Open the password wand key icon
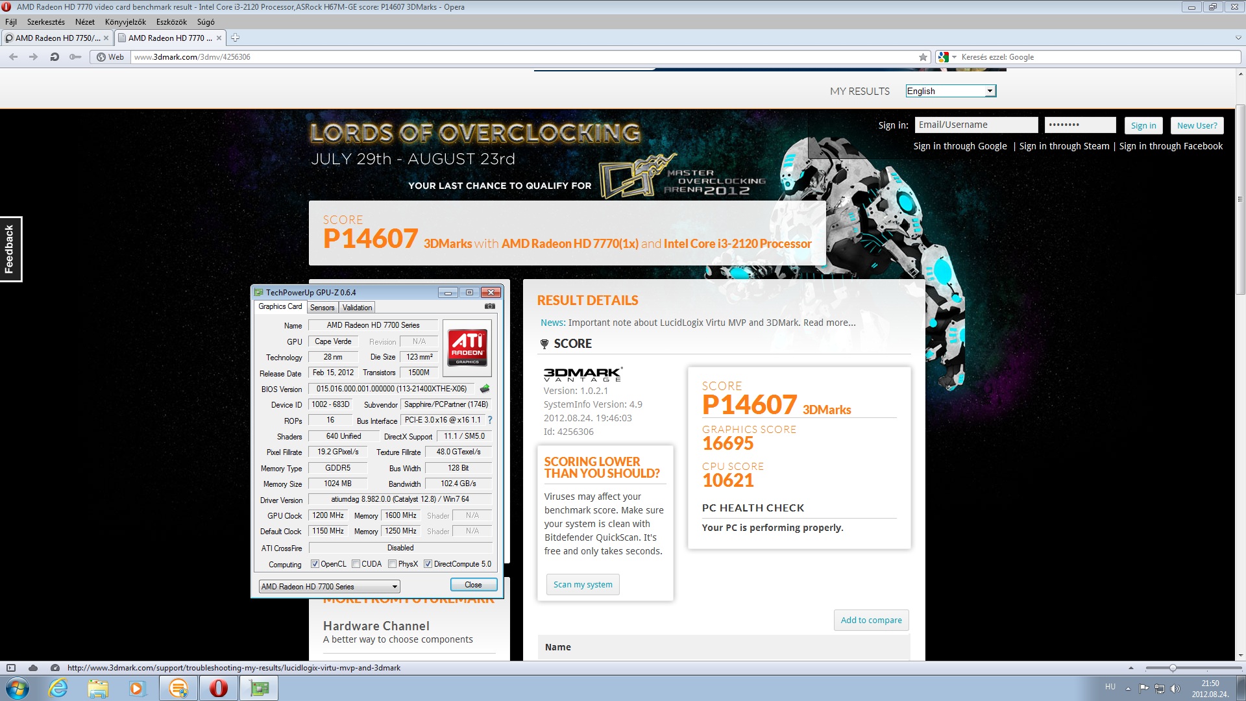Viewport: 1246px width, 701px height. [x=75, y=57]
